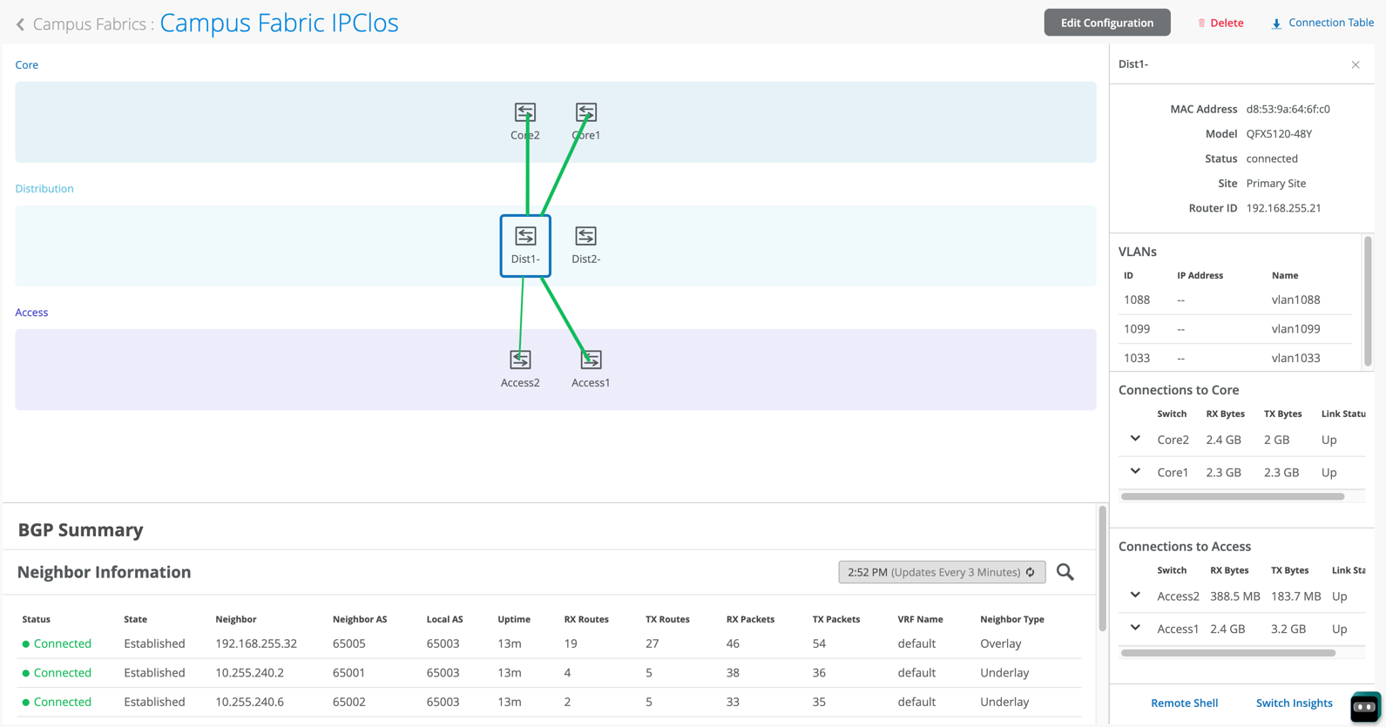Viewport: 1386px width, 727px height.
Task: Delete the campus fabric
Action: tap(1220, 24)
